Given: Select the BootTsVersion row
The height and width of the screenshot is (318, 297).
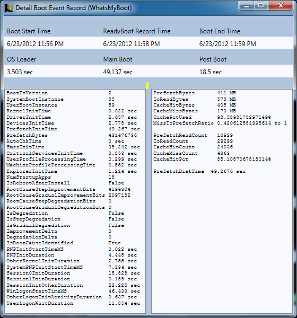Looking at the screenshot, I should (59, 93).
